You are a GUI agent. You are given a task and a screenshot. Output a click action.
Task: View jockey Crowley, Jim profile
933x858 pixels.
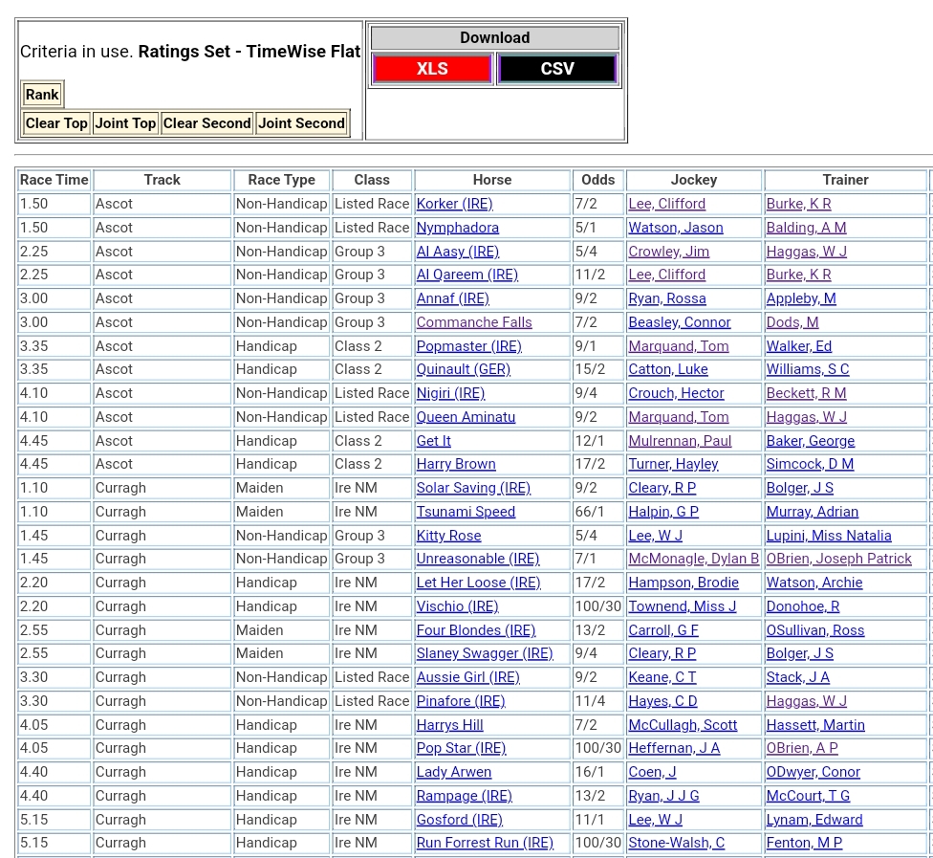668,252
